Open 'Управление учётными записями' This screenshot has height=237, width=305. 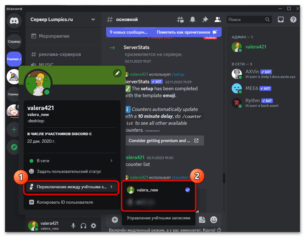coord(158,218)
